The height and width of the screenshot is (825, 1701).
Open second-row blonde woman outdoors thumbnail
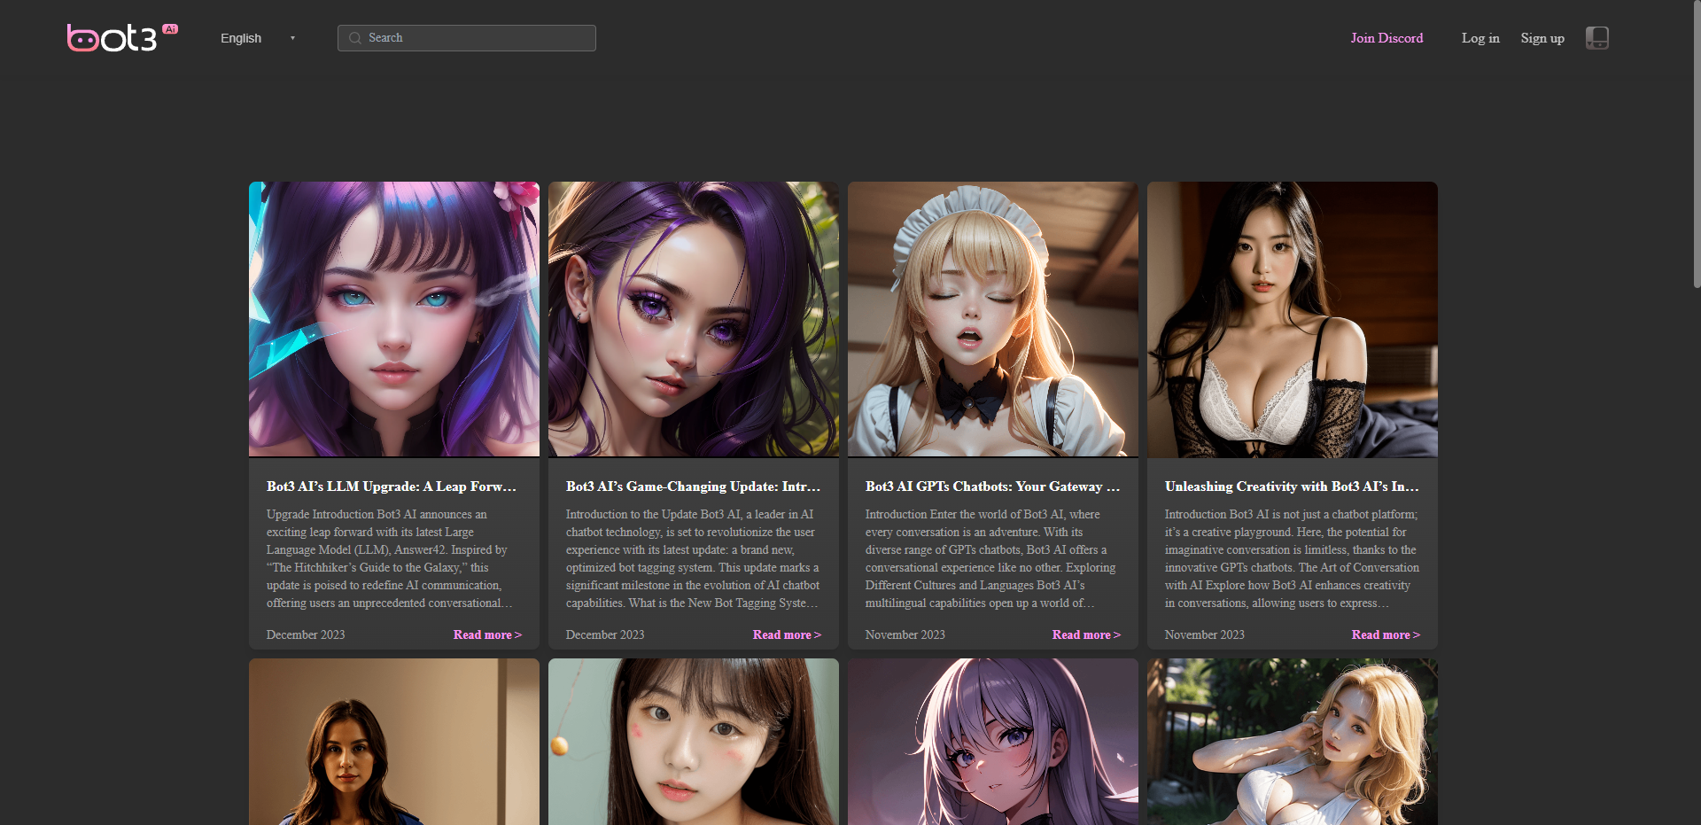click(1293, 742)
